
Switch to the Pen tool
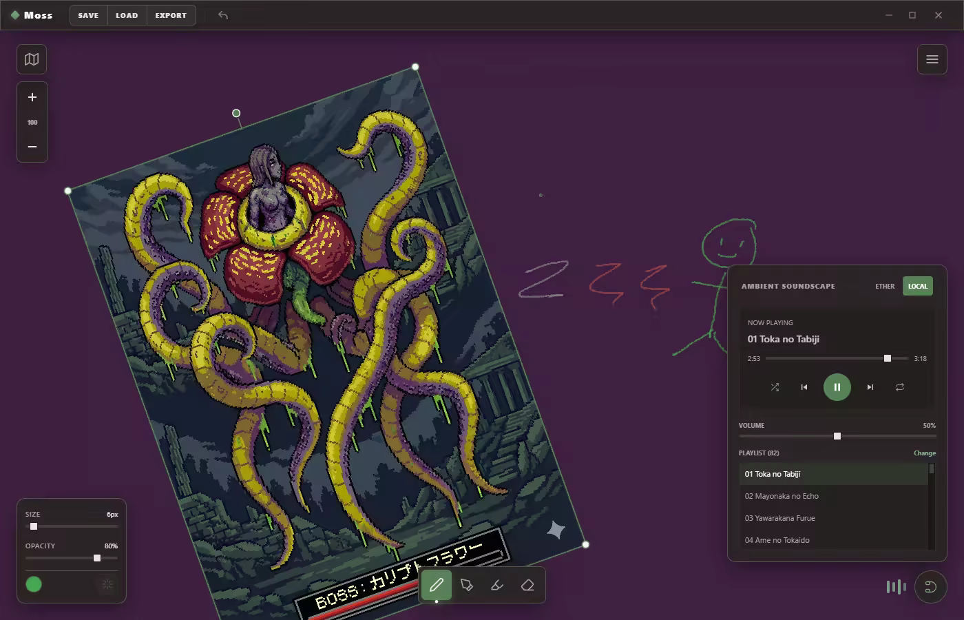pyautogui.click(x=467, y=584)
